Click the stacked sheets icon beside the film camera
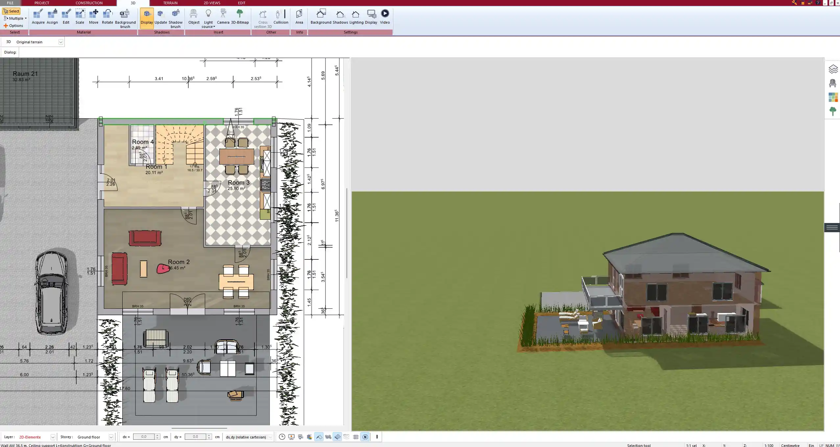The width and height of the screenshot is (840, 447). (309, 437)
